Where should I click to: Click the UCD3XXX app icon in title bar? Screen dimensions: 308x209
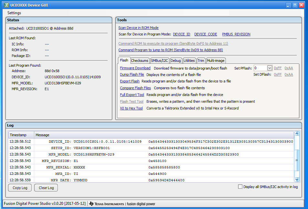point(6,5)
